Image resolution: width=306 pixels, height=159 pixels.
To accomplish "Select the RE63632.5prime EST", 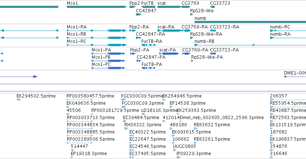I will click(212, 124).
